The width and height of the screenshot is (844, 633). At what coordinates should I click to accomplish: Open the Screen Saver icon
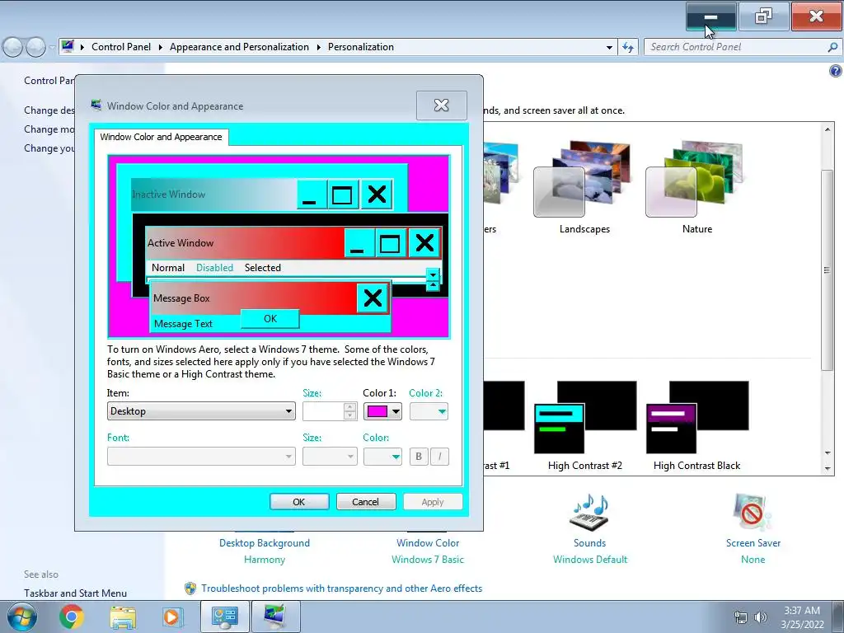[753, 511]
